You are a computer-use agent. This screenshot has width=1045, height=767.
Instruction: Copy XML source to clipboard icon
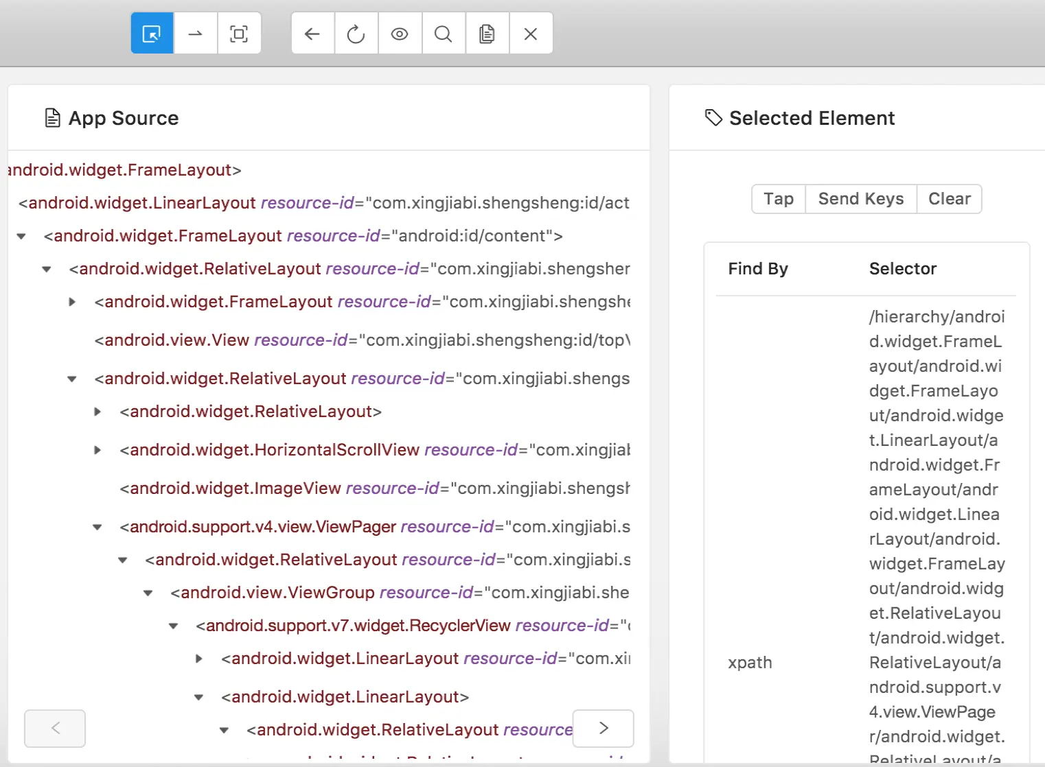(x=487, y=34)
